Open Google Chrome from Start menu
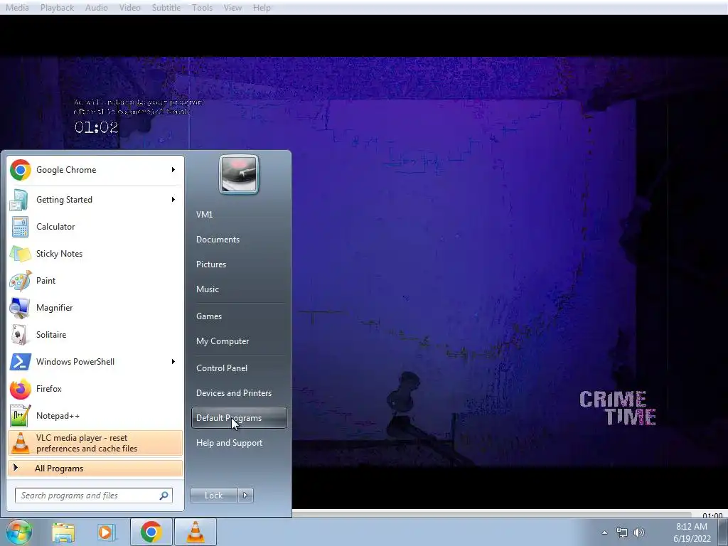Screen dimensions: 728x546 click(95, 170)
